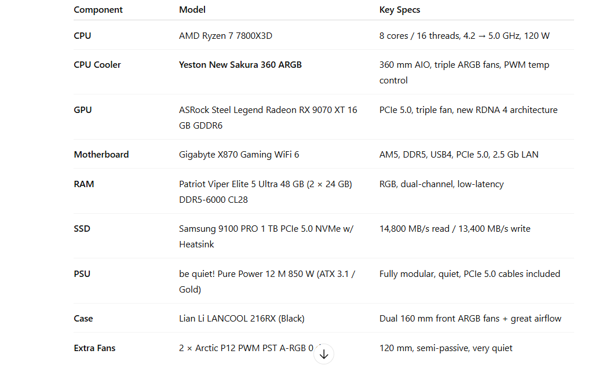Click the Motherboard row label
This screenshot has width=610, height=365.
[101, 155]
